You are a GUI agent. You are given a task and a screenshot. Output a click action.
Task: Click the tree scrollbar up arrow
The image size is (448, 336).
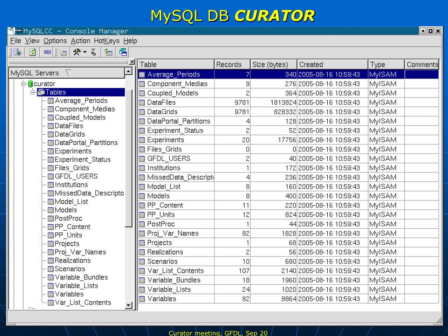pos(129,71)
